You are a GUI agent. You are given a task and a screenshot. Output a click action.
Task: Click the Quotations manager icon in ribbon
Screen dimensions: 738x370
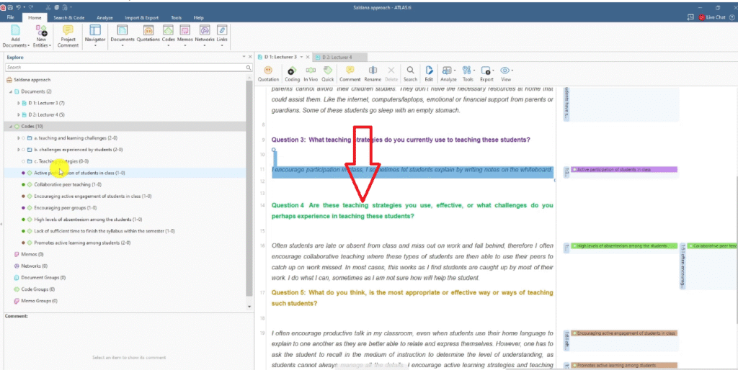(148, 34)
